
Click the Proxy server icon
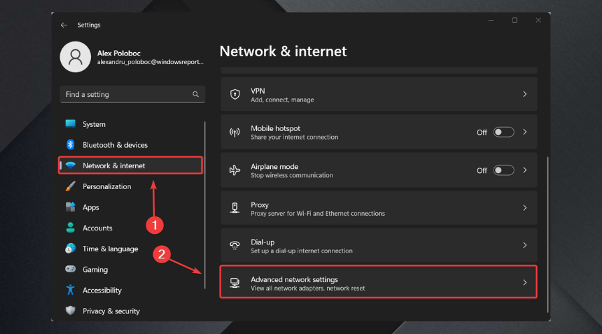[235, 208]
